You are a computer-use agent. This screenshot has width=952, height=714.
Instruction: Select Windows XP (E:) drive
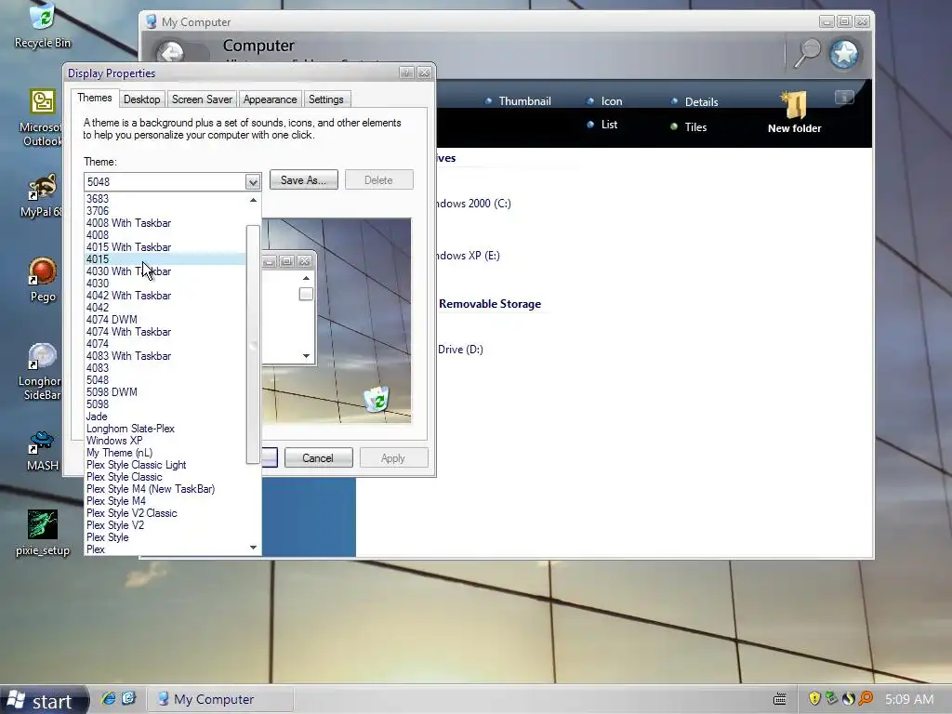point(469,256)
